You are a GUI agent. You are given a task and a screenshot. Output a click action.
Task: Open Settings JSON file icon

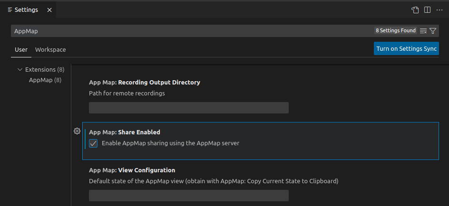415,10
